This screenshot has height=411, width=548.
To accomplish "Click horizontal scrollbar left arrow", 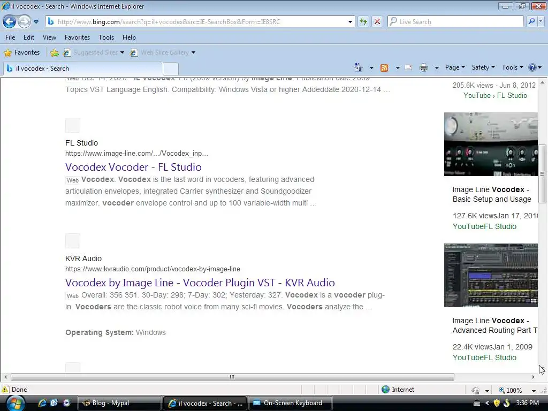I will (5, 377).
